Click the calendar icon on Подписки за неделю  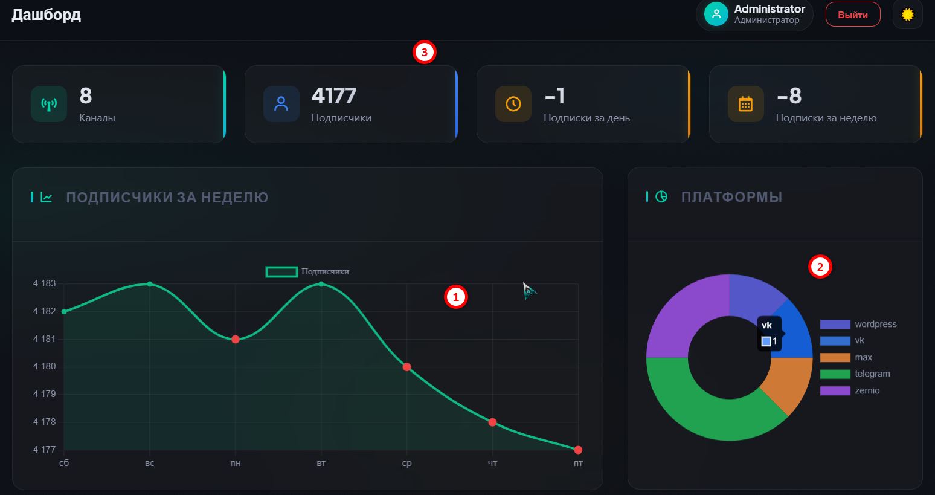coord(745,104)
